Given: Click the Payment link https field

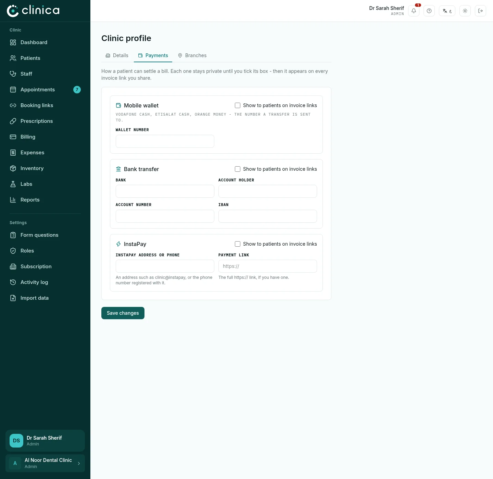Looking at the screenshot, I should pyautogui.click(x=268, y=266).
